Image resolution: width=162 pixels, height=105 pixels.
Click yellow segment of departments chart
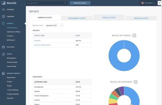(113, 101)
